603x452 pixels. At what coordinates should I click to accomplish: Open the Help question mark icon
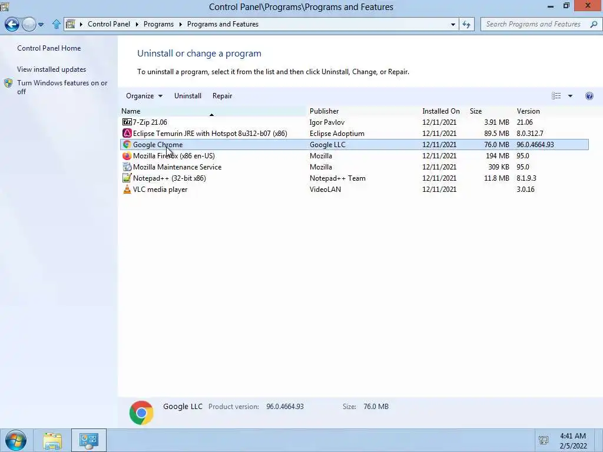(x=589, y=96)
